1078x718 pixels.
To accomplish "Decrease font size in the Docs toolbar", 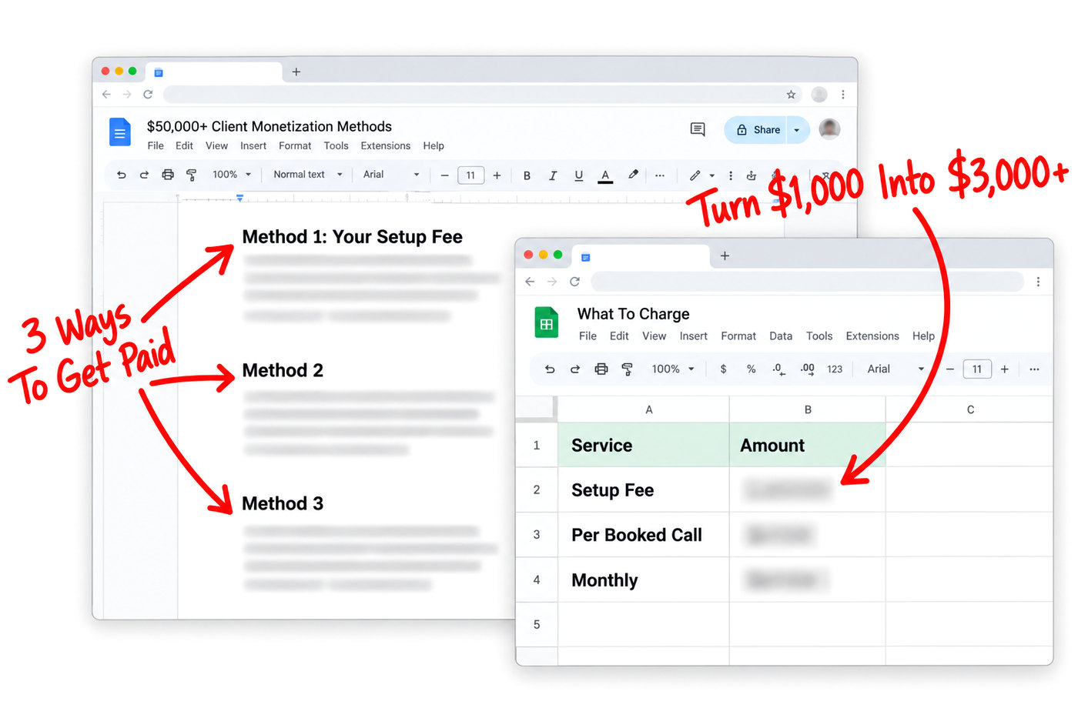I will click(444, 175).
